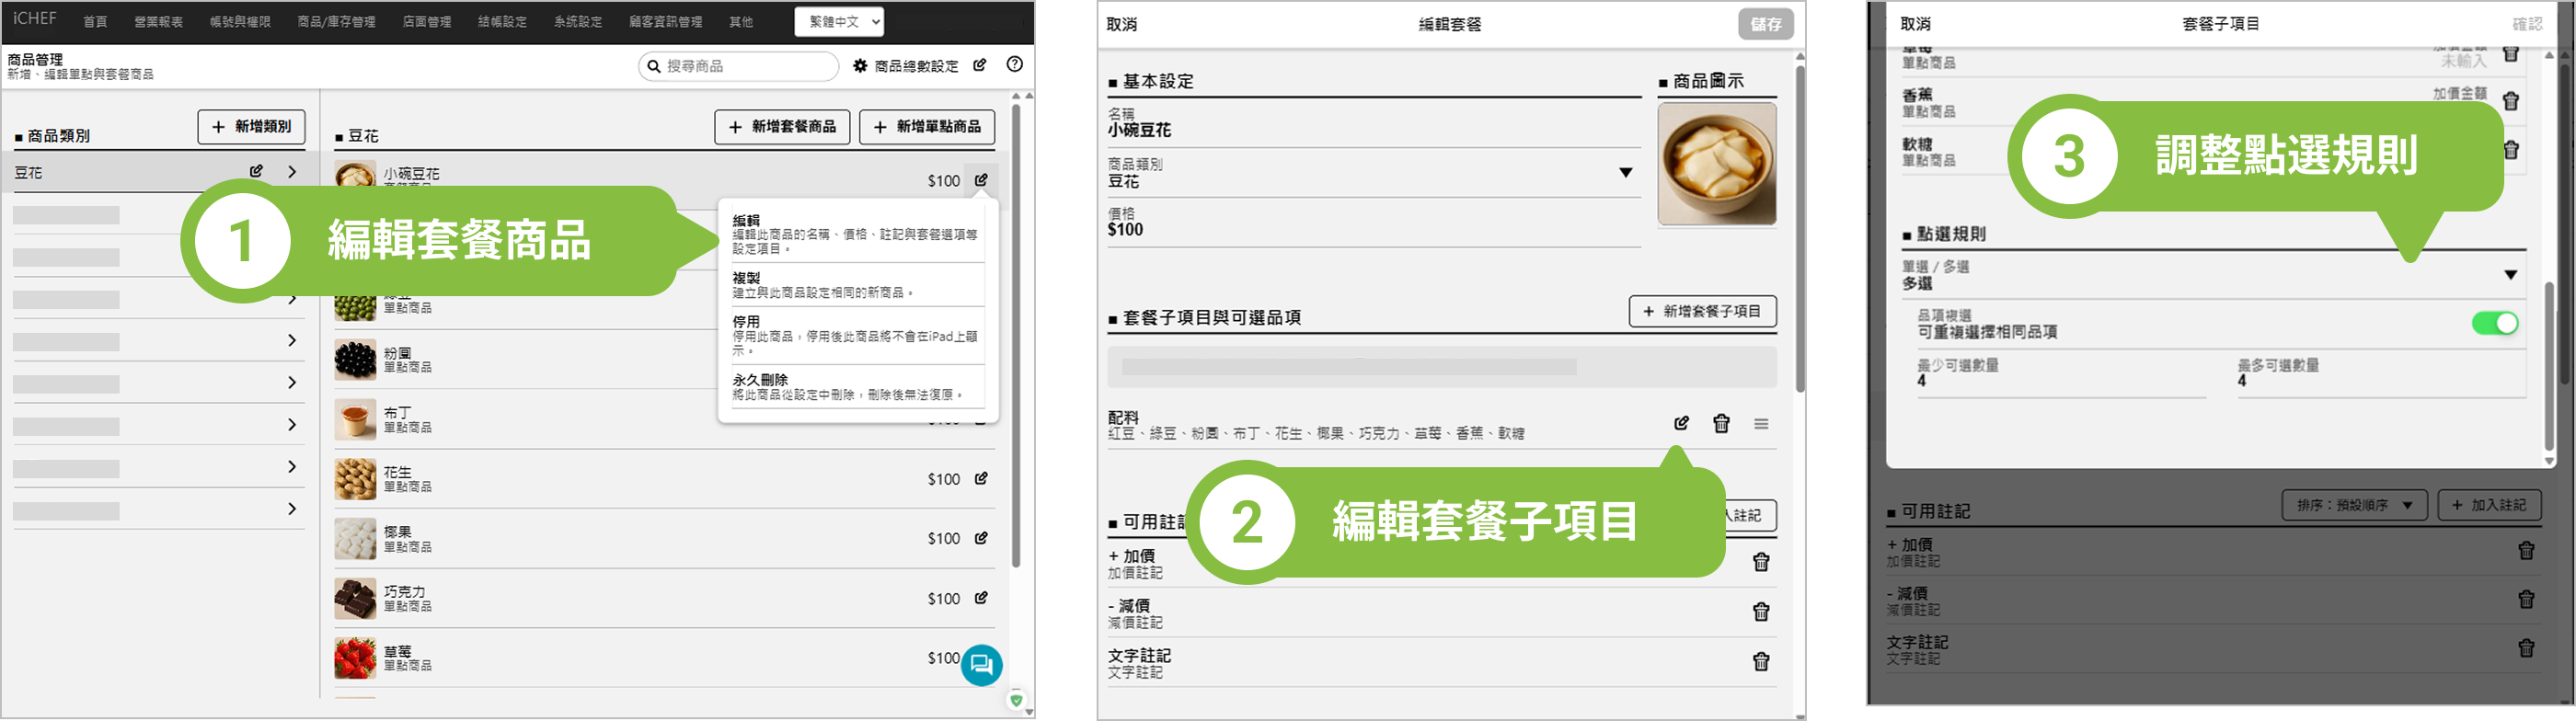Click the chat support bubble icon

click(x=981, y=664)
